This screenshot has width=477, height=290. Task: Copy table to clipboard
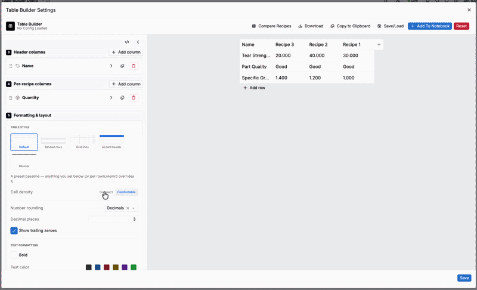click(351, 26)
